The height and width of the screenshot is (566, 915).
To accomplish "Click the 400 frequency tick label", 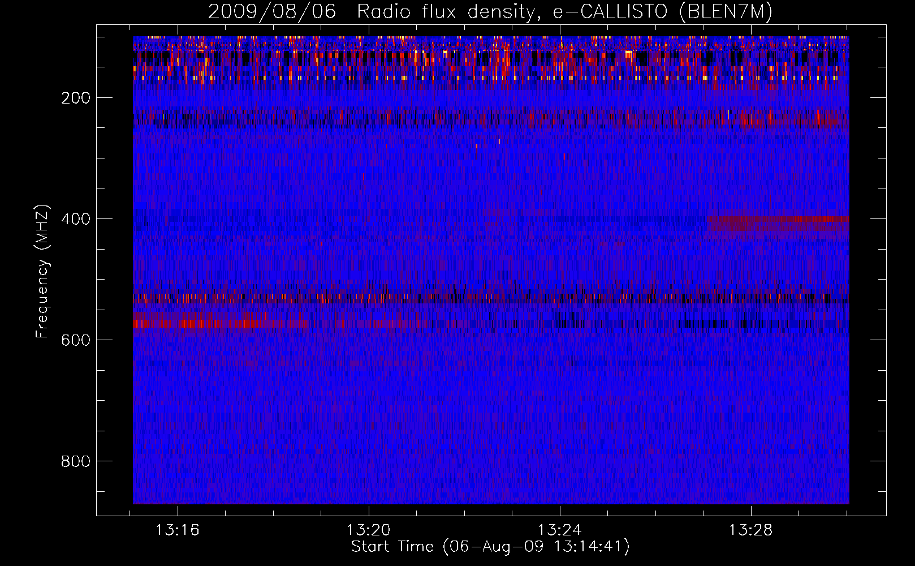I will pyautogui.click(x=76, y=219).
